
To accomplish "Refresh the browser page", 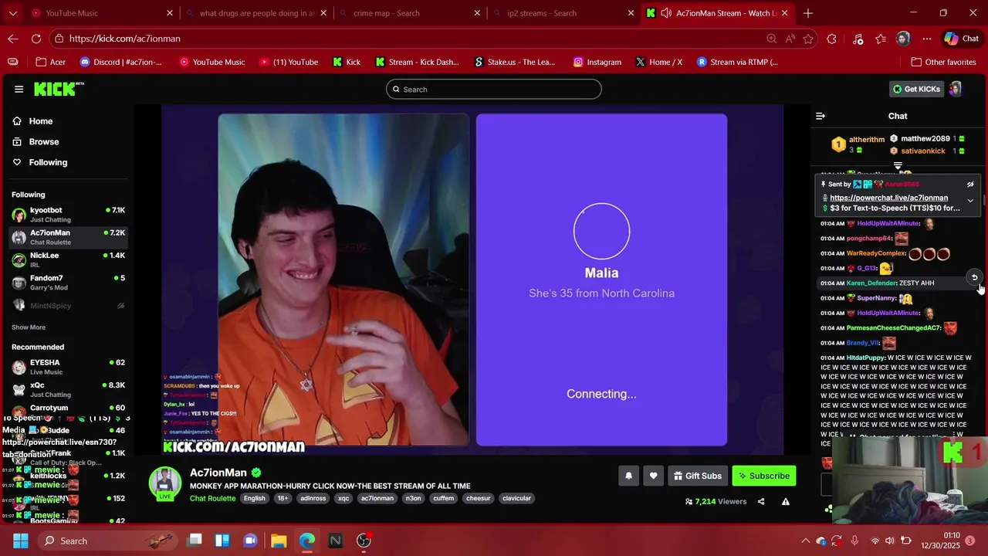I will tap(36, 39).
